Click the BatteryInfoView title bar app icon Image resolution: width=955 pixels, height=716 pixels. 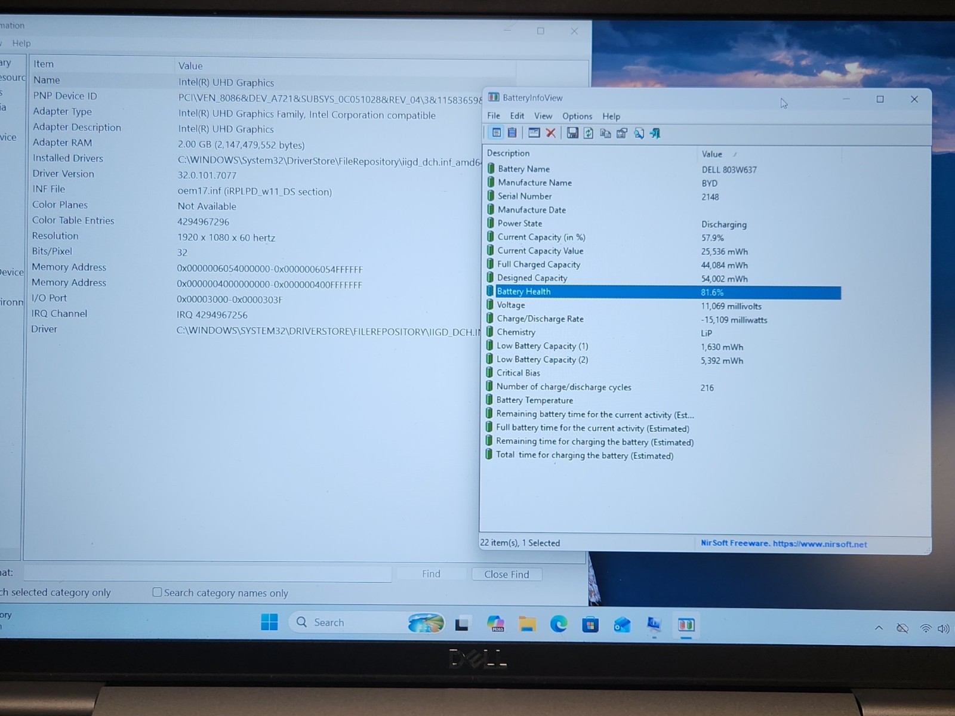[x=494, y=97]
